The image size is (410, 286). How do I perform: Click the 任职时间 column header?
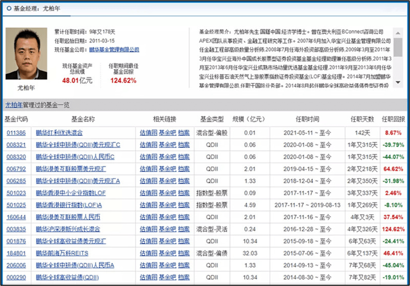307,119
